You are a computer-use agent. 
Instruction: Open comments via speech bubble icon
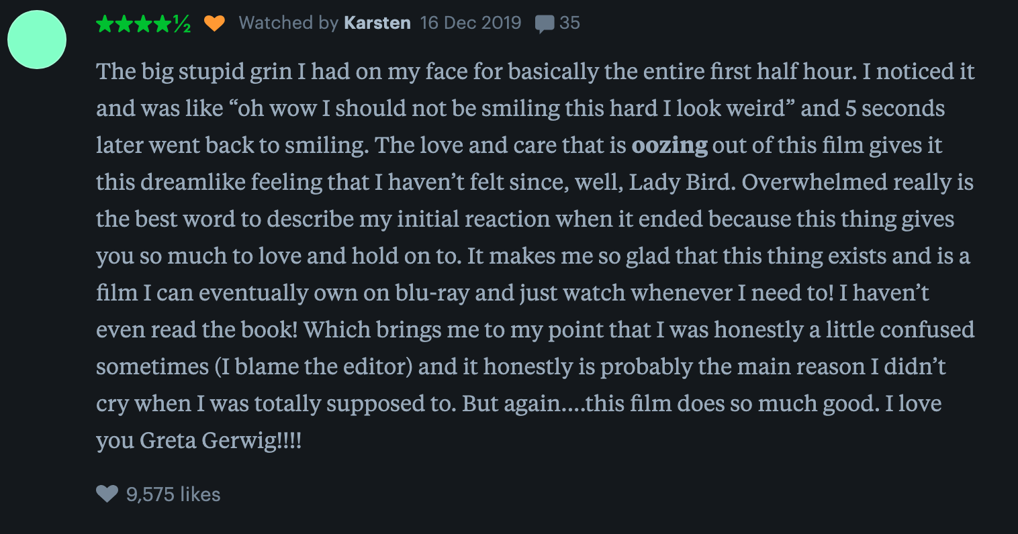pos(545,24)
